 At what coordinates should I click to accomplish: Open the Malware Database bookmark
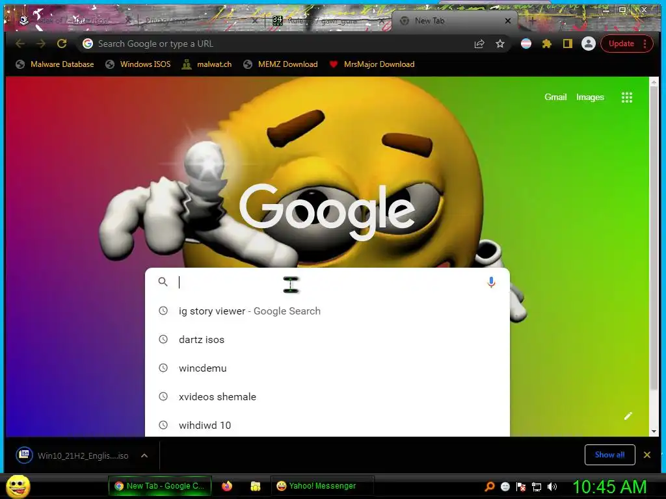point(55,64)
